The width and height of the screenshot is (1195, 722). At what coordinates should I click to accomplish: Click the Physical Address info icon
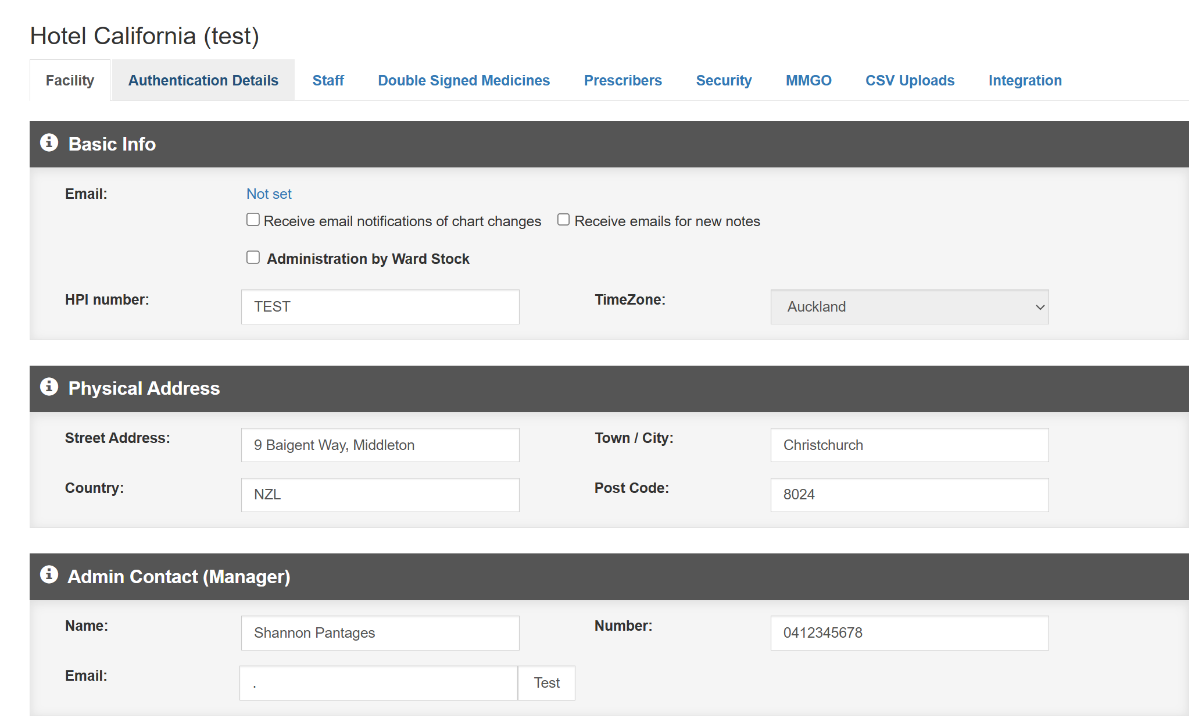(x=49, y=387)
